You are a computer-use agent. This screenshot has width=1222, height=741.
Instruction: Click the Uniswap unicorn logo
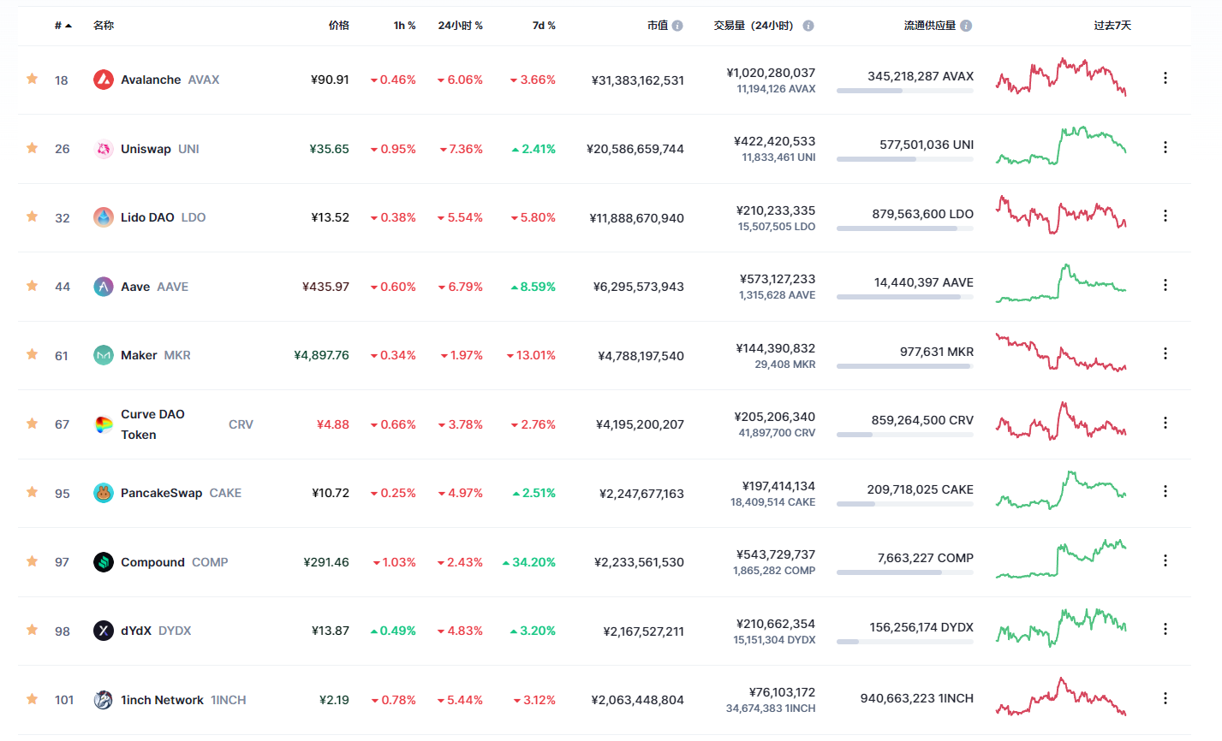[104, 149]
